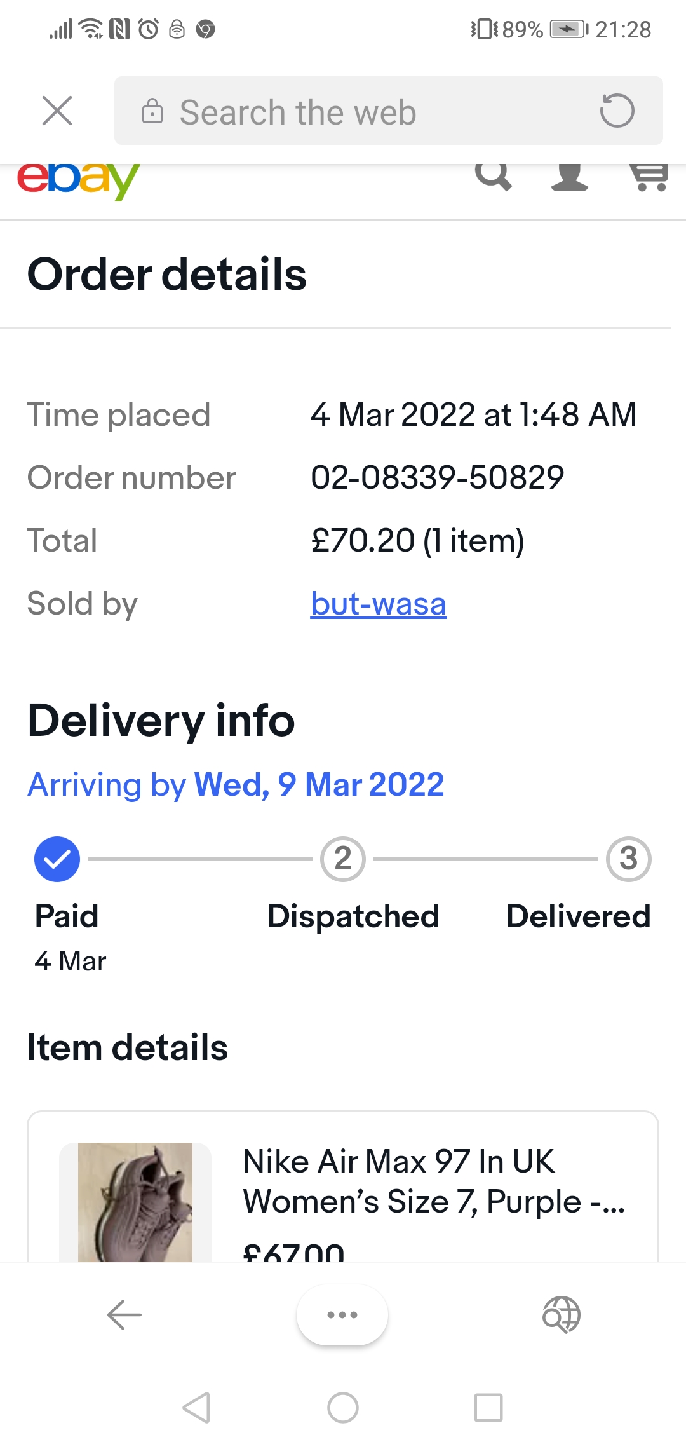The image size is (686, 1449).
Task: Tap the eBay logo
Action: click(x=78, y=179)
